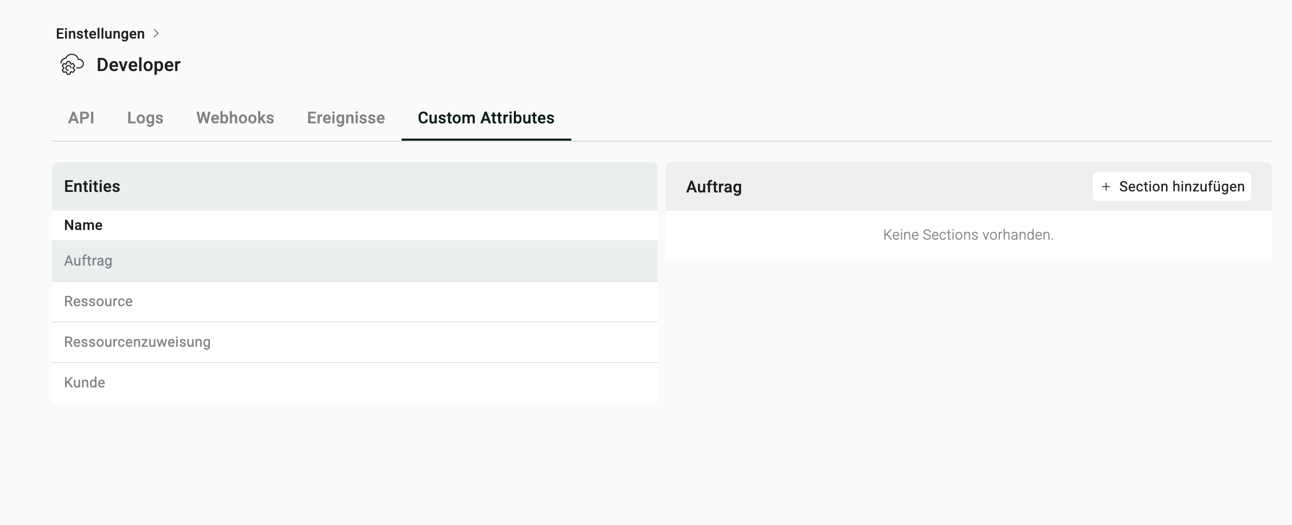Switch to the Ereignisse tab

point(346,118)
